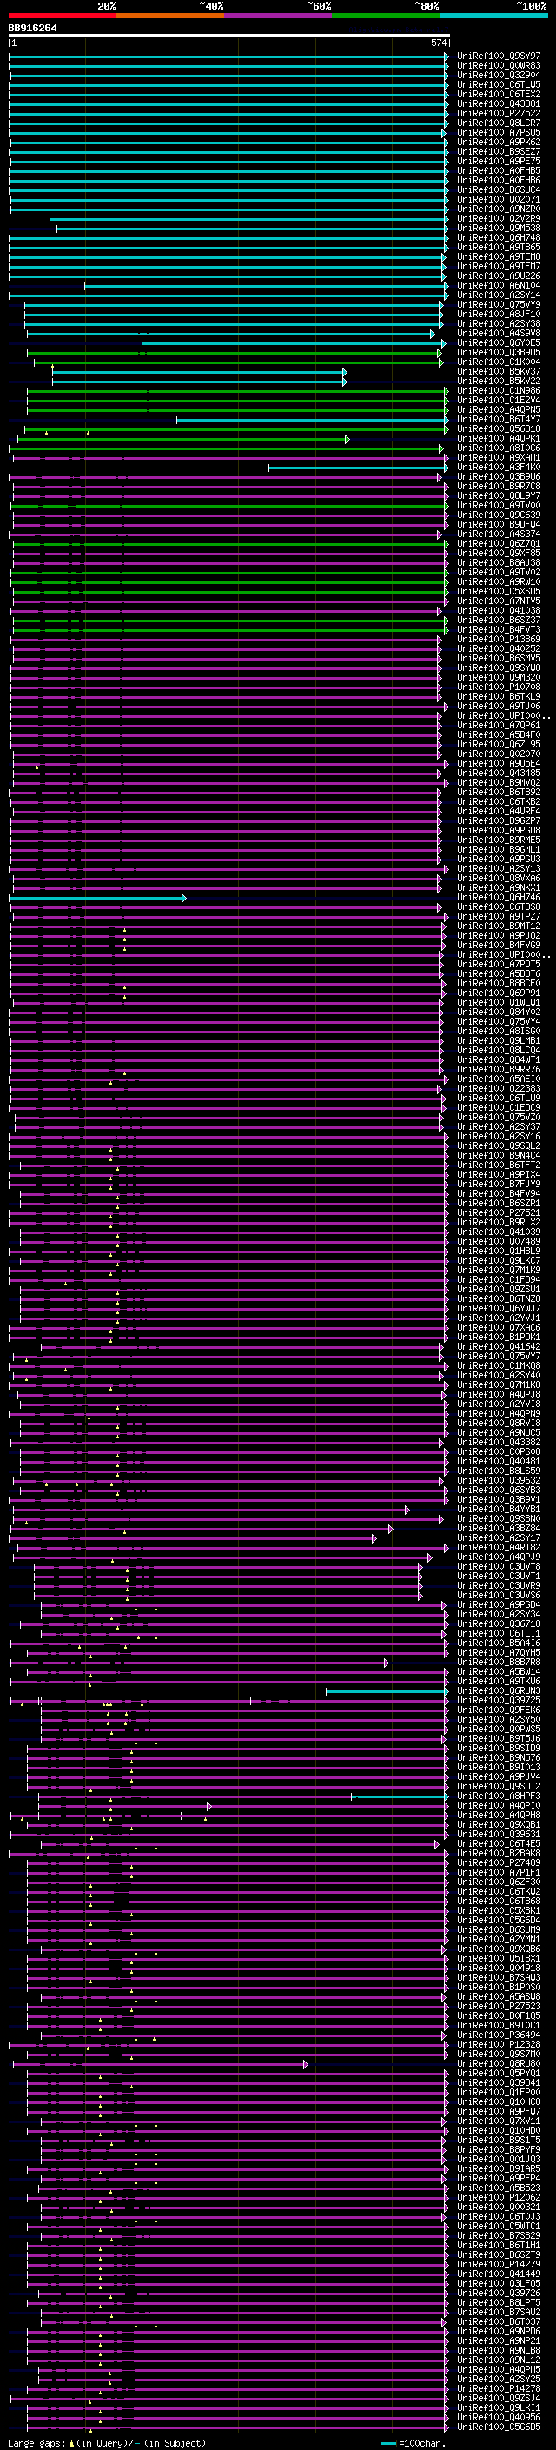Click the green alignment bar of UniRef100_A4QPK1

(183, 438)
